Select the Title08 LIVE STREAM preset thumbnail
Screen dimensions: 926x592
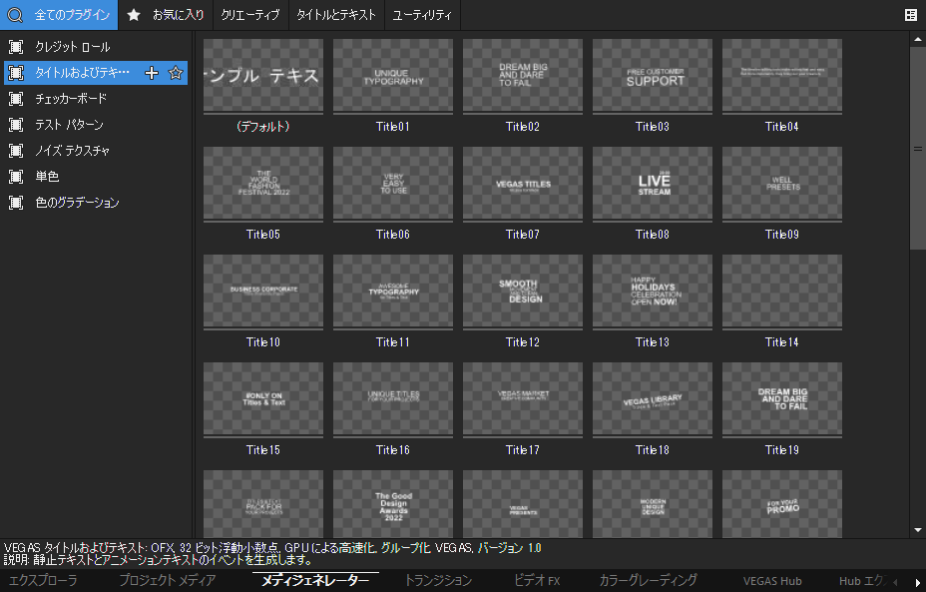coord(655,185)
